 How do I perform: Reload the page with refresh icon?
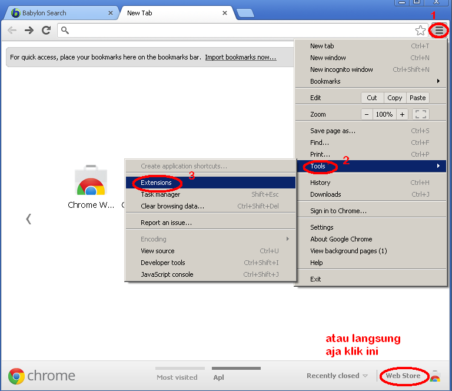coord(46,30)
